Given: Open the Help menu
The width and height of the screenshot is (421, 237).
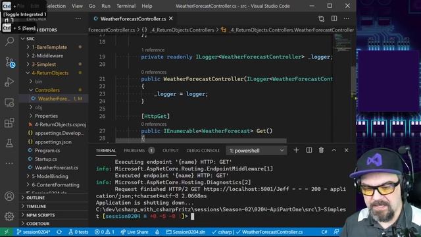Looking at the screenshot, I should click(147, 6).
